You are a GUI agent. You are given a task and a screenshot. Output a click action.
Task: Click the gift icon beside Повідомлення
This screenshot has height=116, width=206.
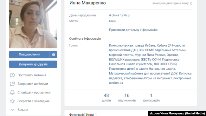pos(54,55)
